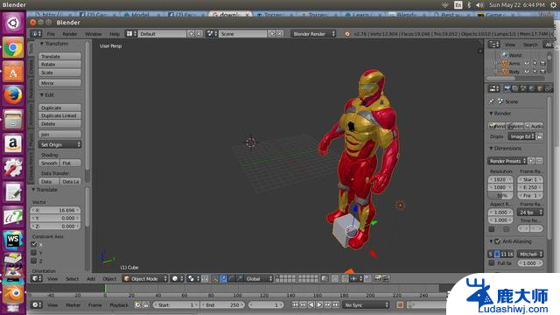Click the Translate button

coord(59,56)
